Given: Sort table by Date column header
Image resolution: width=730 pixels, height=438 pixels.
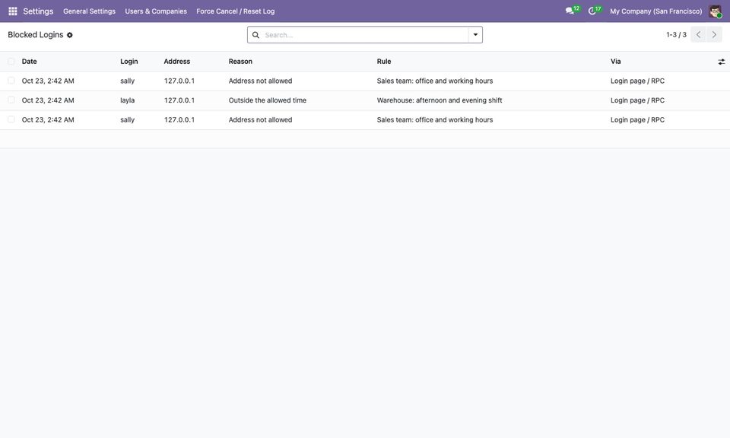Looking at the screenshot, I should [30, 62].
